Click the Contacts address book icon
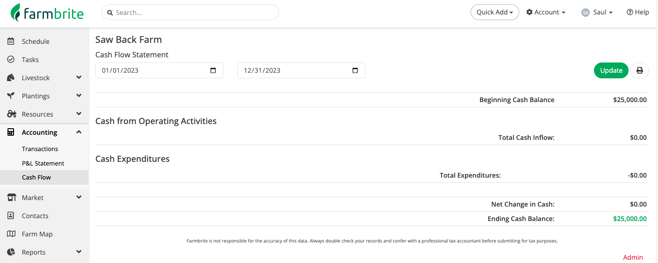This screenshot has width=658, height=263. pos(11,216)
